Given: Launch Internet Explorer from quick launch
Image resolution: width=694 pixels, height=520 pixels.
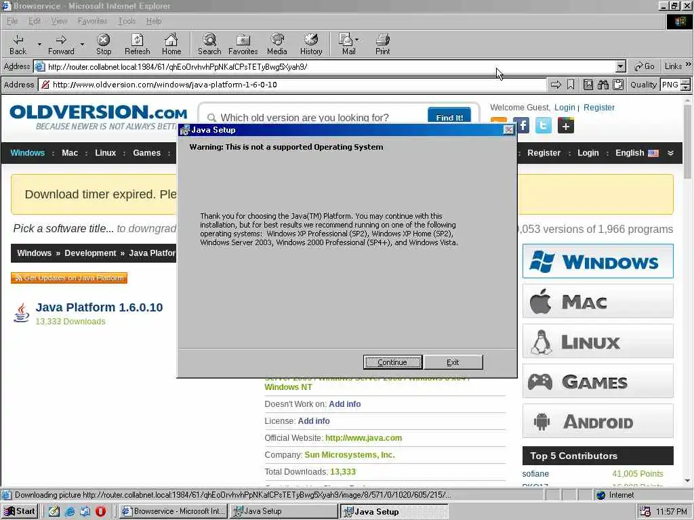Looking at the screenshot, I should pos(70,511).
